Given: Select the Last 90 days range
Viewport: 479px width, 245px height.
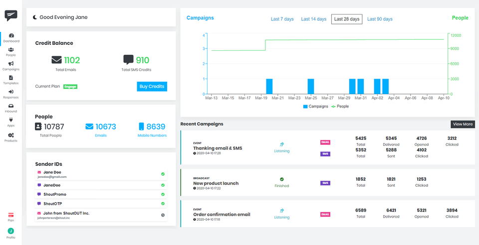Looking at the screenshot, I should [380, 19].
